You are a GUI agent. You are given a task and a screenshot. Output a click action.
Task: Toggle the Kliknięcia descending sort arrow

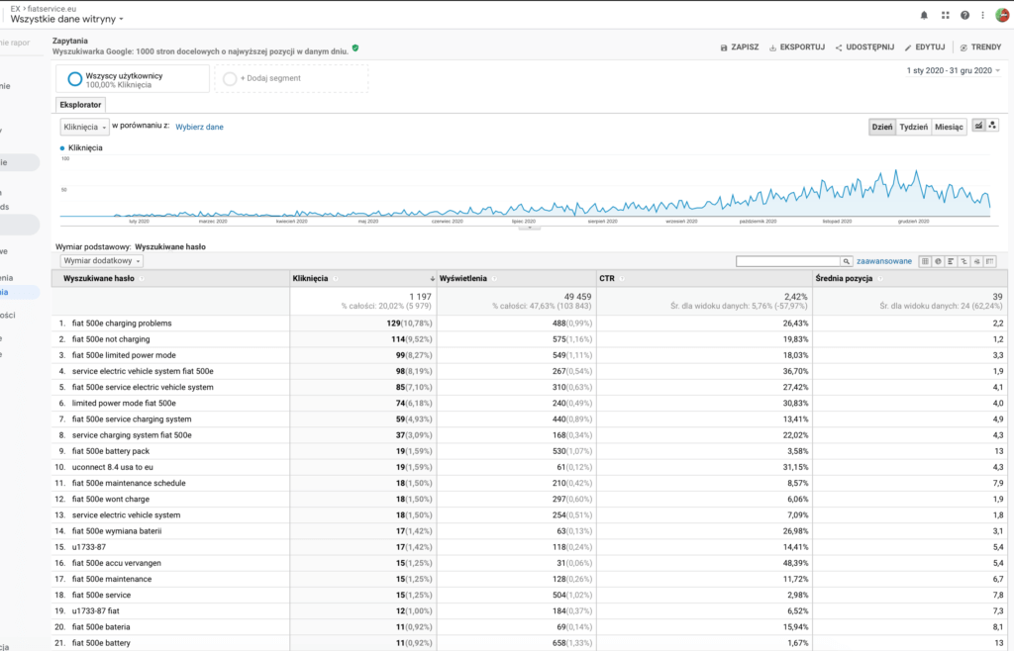(x=432, y=279)
